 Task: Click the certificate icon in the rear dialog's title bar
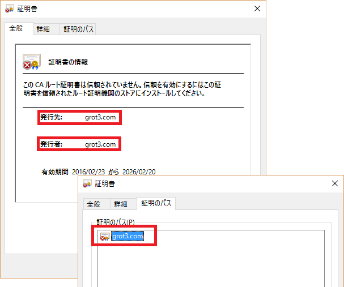tap(9, 8)
